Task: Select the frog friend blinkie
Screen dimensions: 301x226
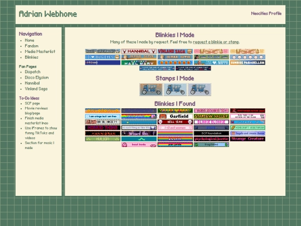Action: tap(211, 145)
